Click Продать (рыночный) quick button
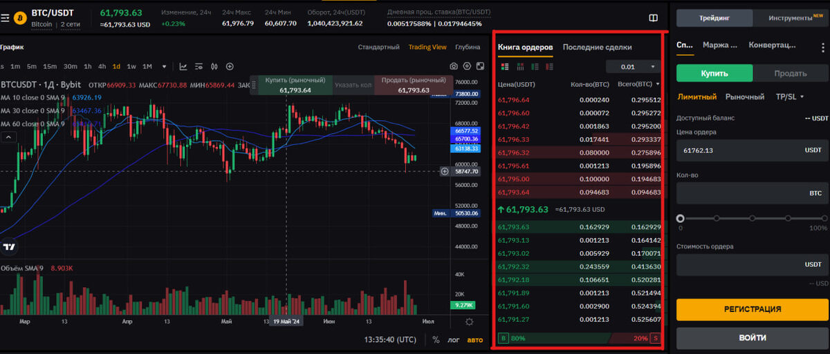Screen dimensions: 830x354 [414, 85]
